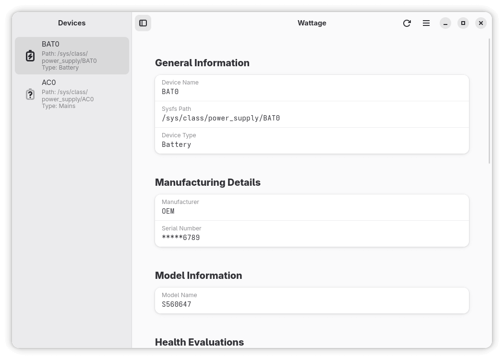Viewport: 504px width, 360px height.
Task: Close the Wattage window
Action: 481,23
